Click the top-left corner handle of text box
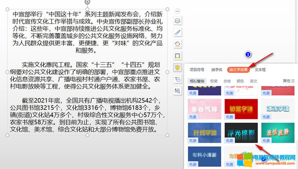This screenshot has width=298, height=169. click(7, 9)
